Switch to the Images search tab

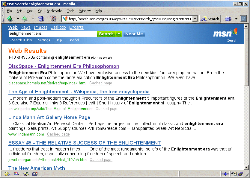[x=40, y=27]
